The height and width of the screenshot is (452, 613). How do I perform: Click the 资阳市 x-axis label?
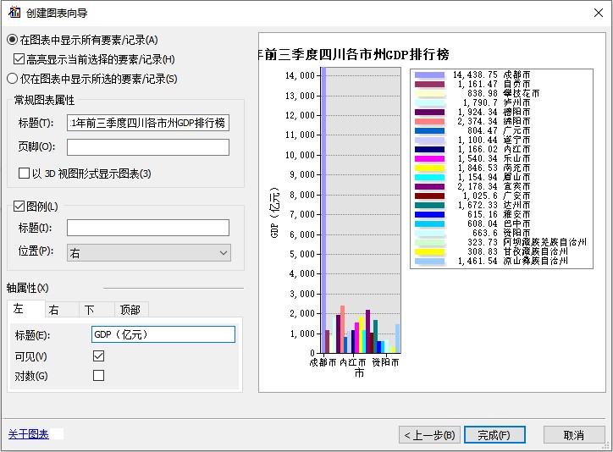[x=385, y=362]
